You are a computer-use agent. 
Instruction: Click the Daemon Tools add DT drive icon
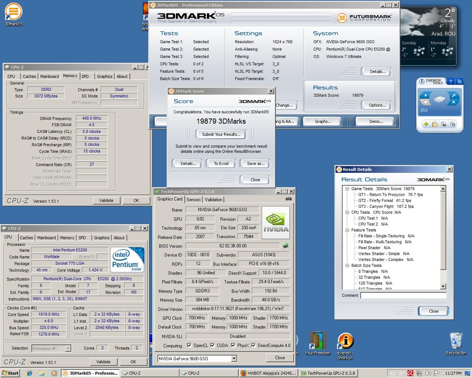(452, 124)
